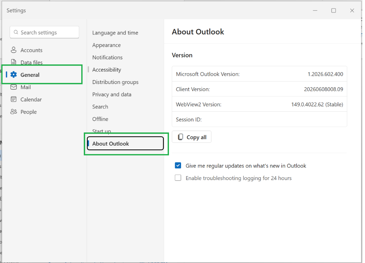Enable troubleshooting logging for 24 hours
This screenshot has width=365, height=263.
pyautogui.click(x=178, y=178)
